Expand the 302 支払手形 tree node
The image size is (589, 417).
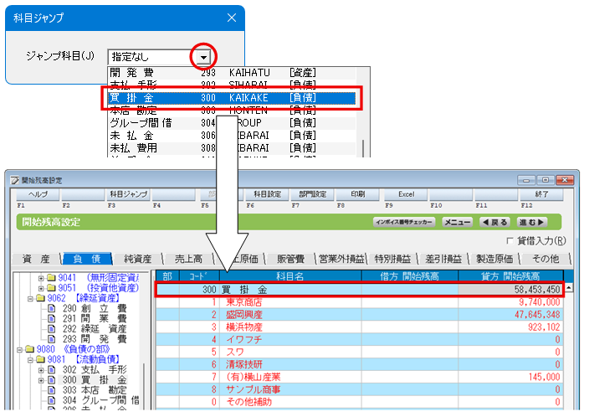tap(41, 370)
